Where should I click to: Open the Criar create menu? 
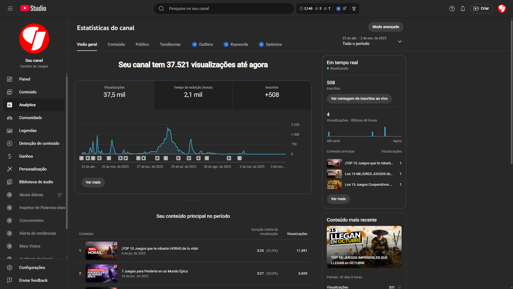[482, 9]
